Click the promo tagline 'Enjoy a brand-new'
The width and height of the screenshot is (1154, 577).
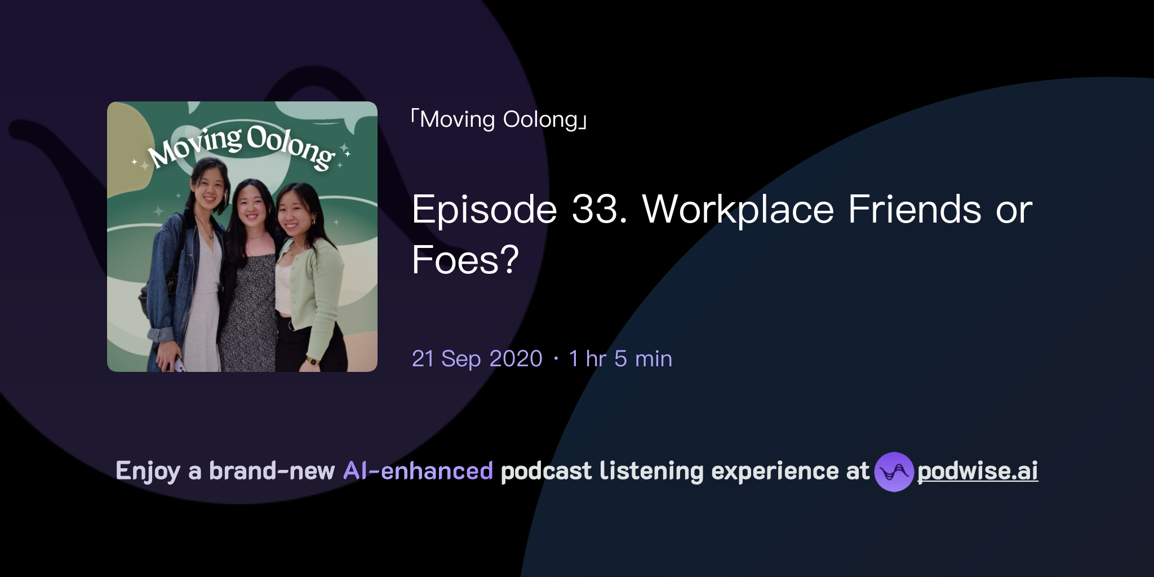(x=225, y=471)
